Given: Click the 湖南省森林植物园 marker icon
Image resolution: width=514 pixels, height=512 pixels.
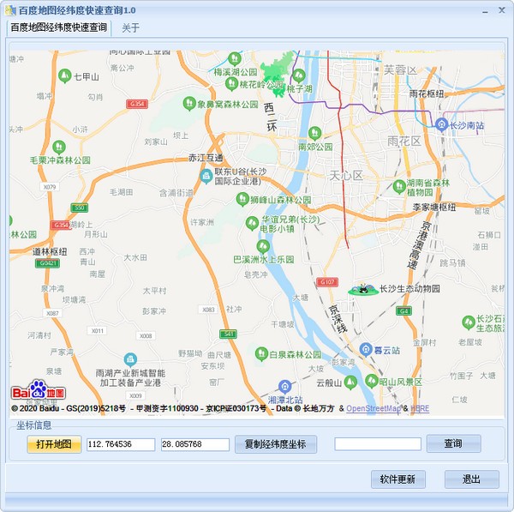Looking at the screenshot, I should [399, 187].
